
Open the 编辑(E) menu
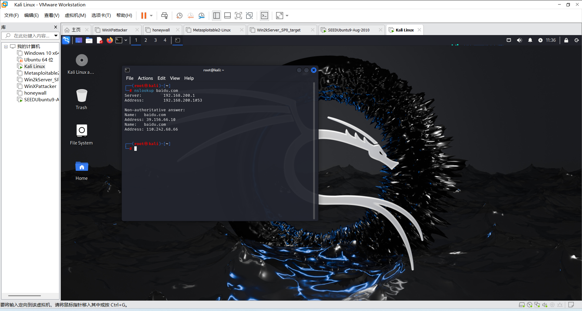point(32,15)
